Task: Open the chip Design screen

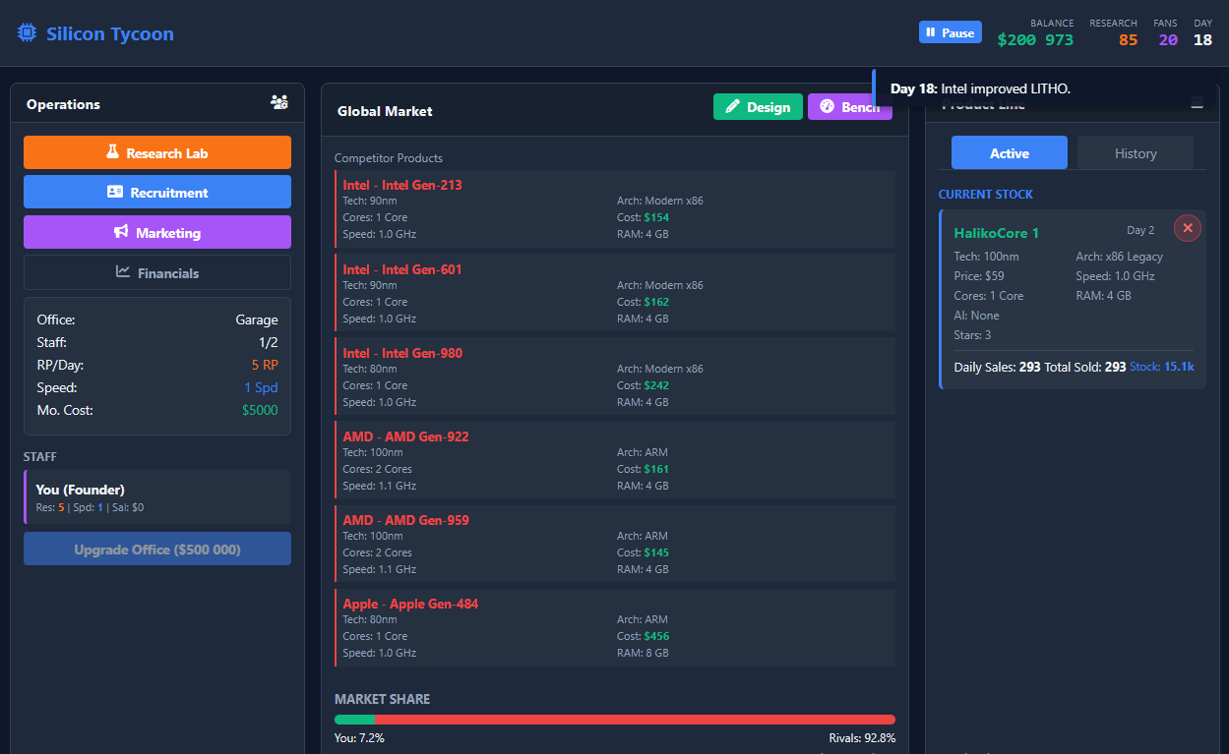Action: 758,107
